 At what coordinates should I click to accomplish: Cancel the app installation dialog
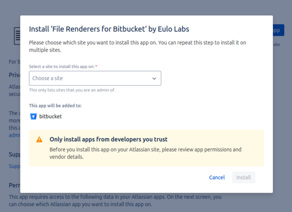point(217,177)
